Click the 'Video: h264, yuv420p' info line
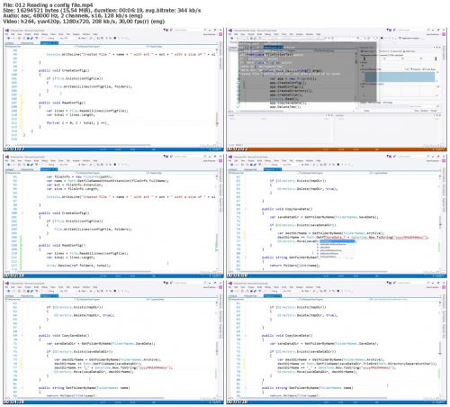This screenshot has height=407, width=450. tap(84, 22)
